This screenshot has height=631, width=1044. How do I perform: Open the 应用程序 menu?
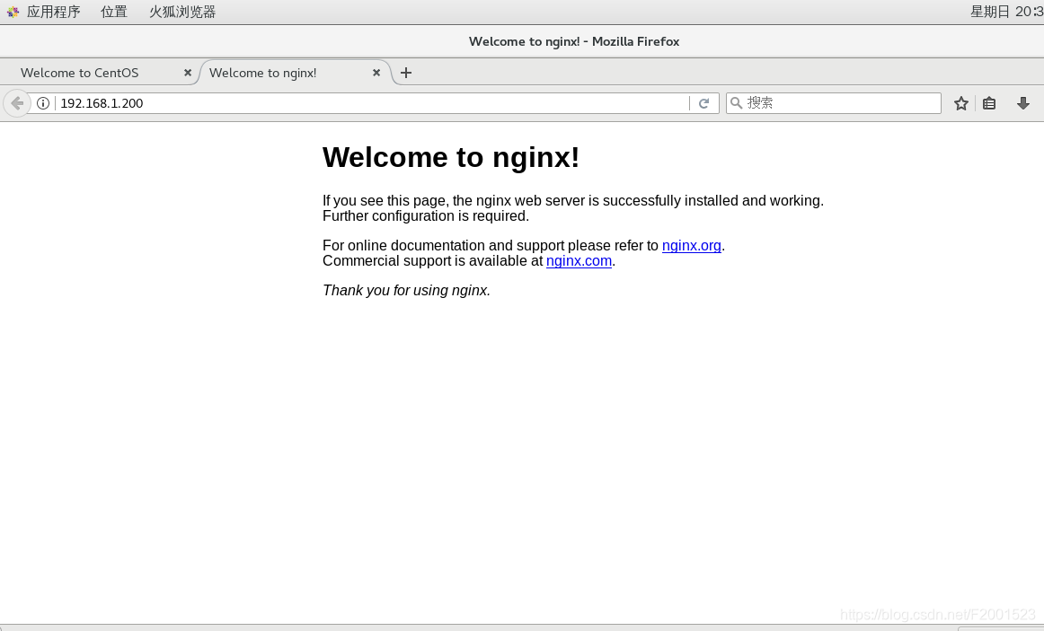[x=53, y=12]
